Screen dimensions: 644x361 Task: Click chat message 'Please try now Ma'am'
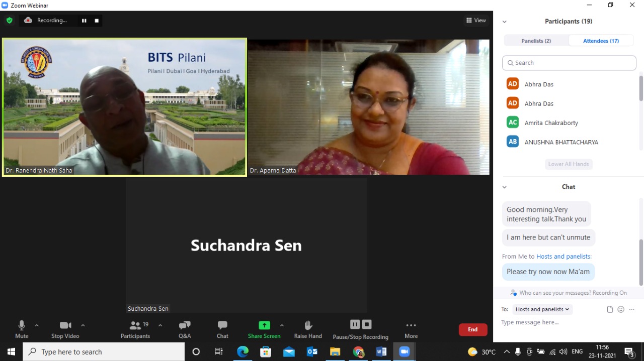click(x=548, y=272)
